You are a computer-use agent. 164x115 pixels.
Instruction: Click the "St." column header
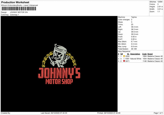click(128, 54)
